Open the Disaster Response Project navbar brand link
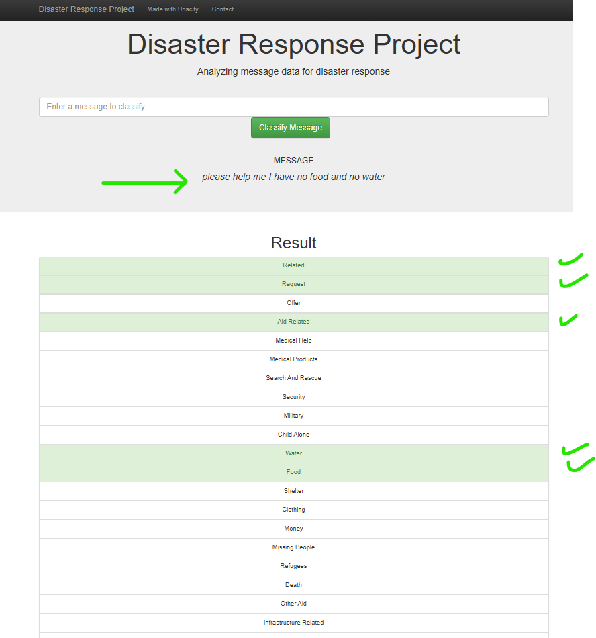The width and height of the screenshot is (596, 638). [x=86, y=9]
